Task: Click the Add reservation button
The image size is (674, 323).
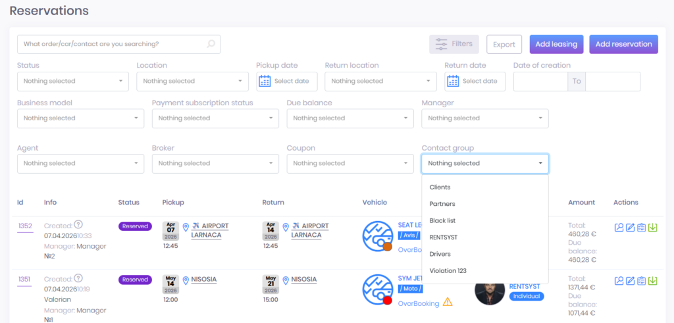Action: tap(623, 44)
